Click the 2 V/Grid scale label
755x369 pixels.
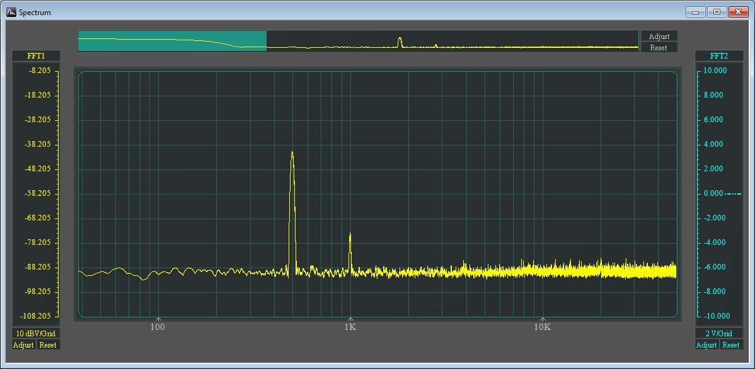pos(719,333)
